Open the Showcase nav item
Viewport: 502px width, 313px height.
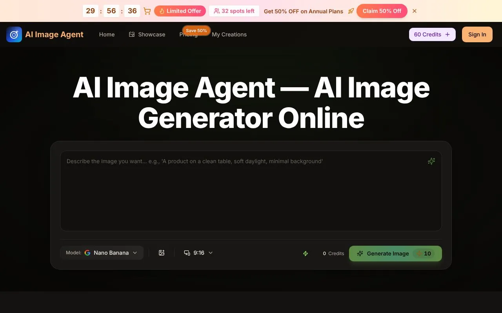[147, 34]
